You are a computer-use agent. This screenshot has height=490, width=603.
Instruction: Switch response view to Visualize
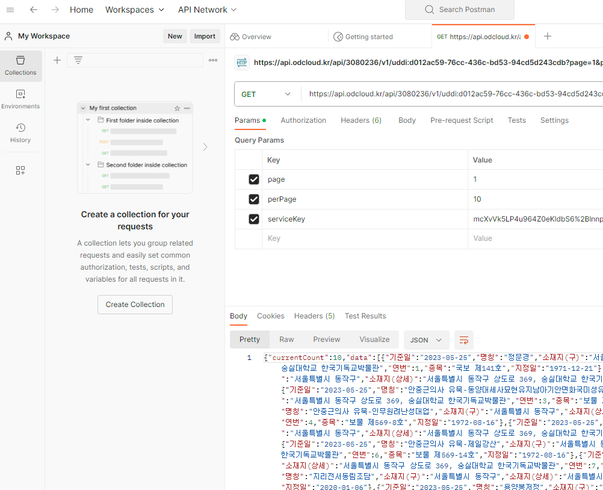(374, 340)
